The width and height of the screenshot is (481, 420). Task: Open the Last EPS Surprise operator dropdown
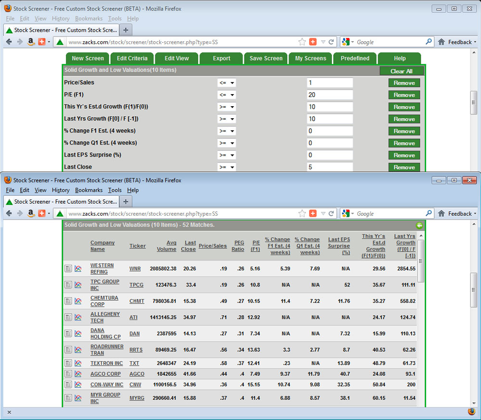pyautogui.click(x=227, y=155)
